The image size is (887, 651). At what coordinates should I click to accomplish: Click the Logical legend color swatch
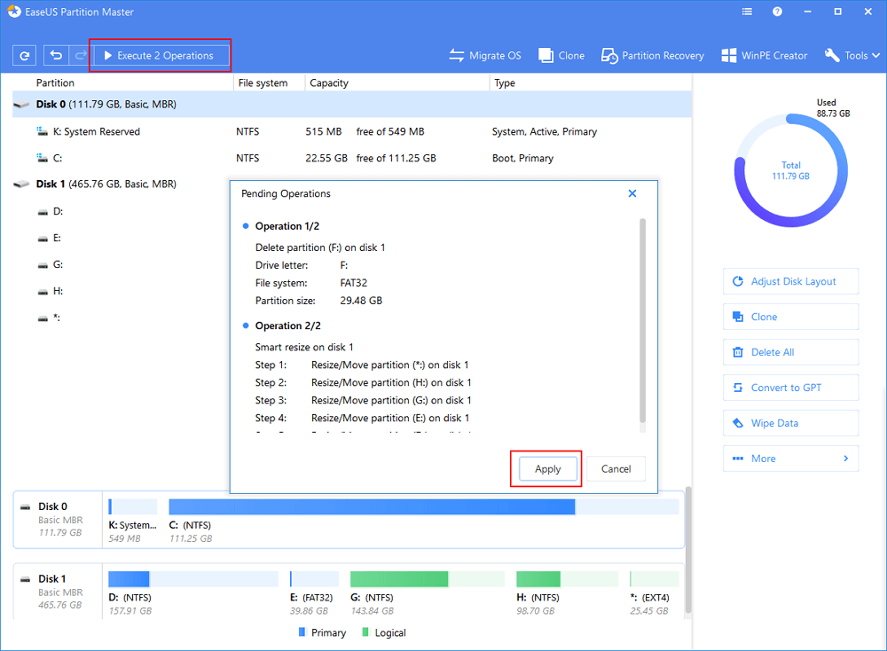pyautogui.click(x=365, y=631)
